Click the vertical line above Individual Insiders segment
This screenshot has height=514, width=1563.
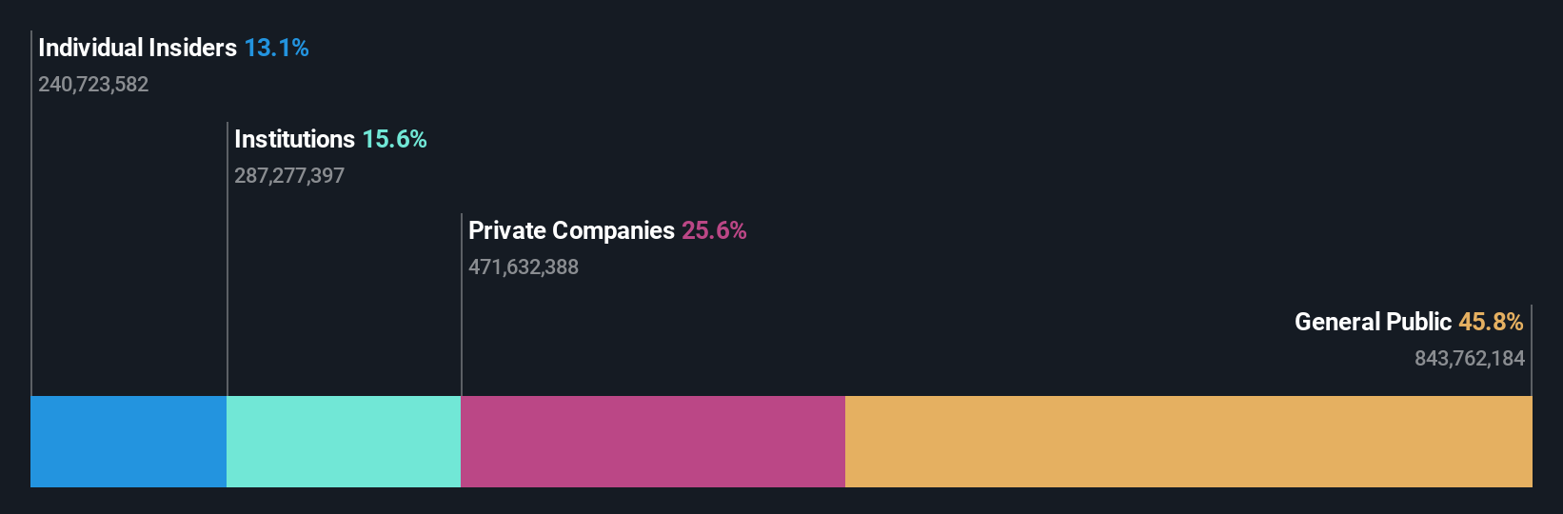click(x=31, y=213)
